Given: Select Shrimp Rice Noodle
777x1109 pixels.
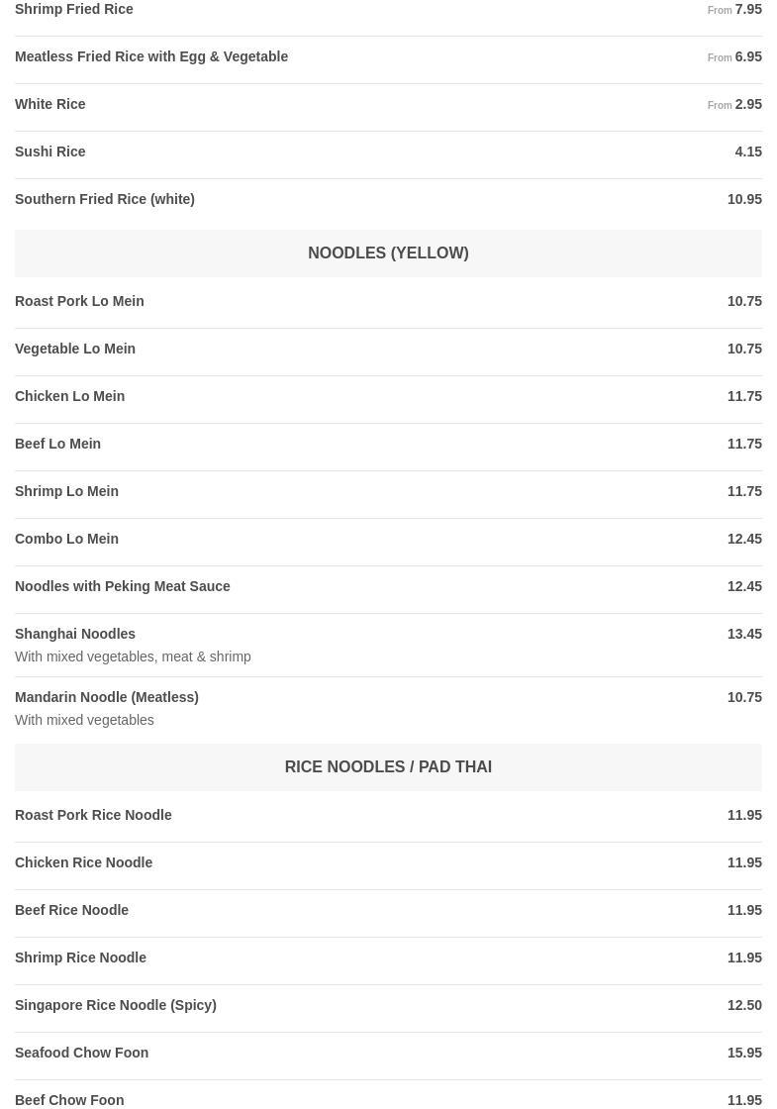Looking at the screenshot, I should click(x=80, y=958).
